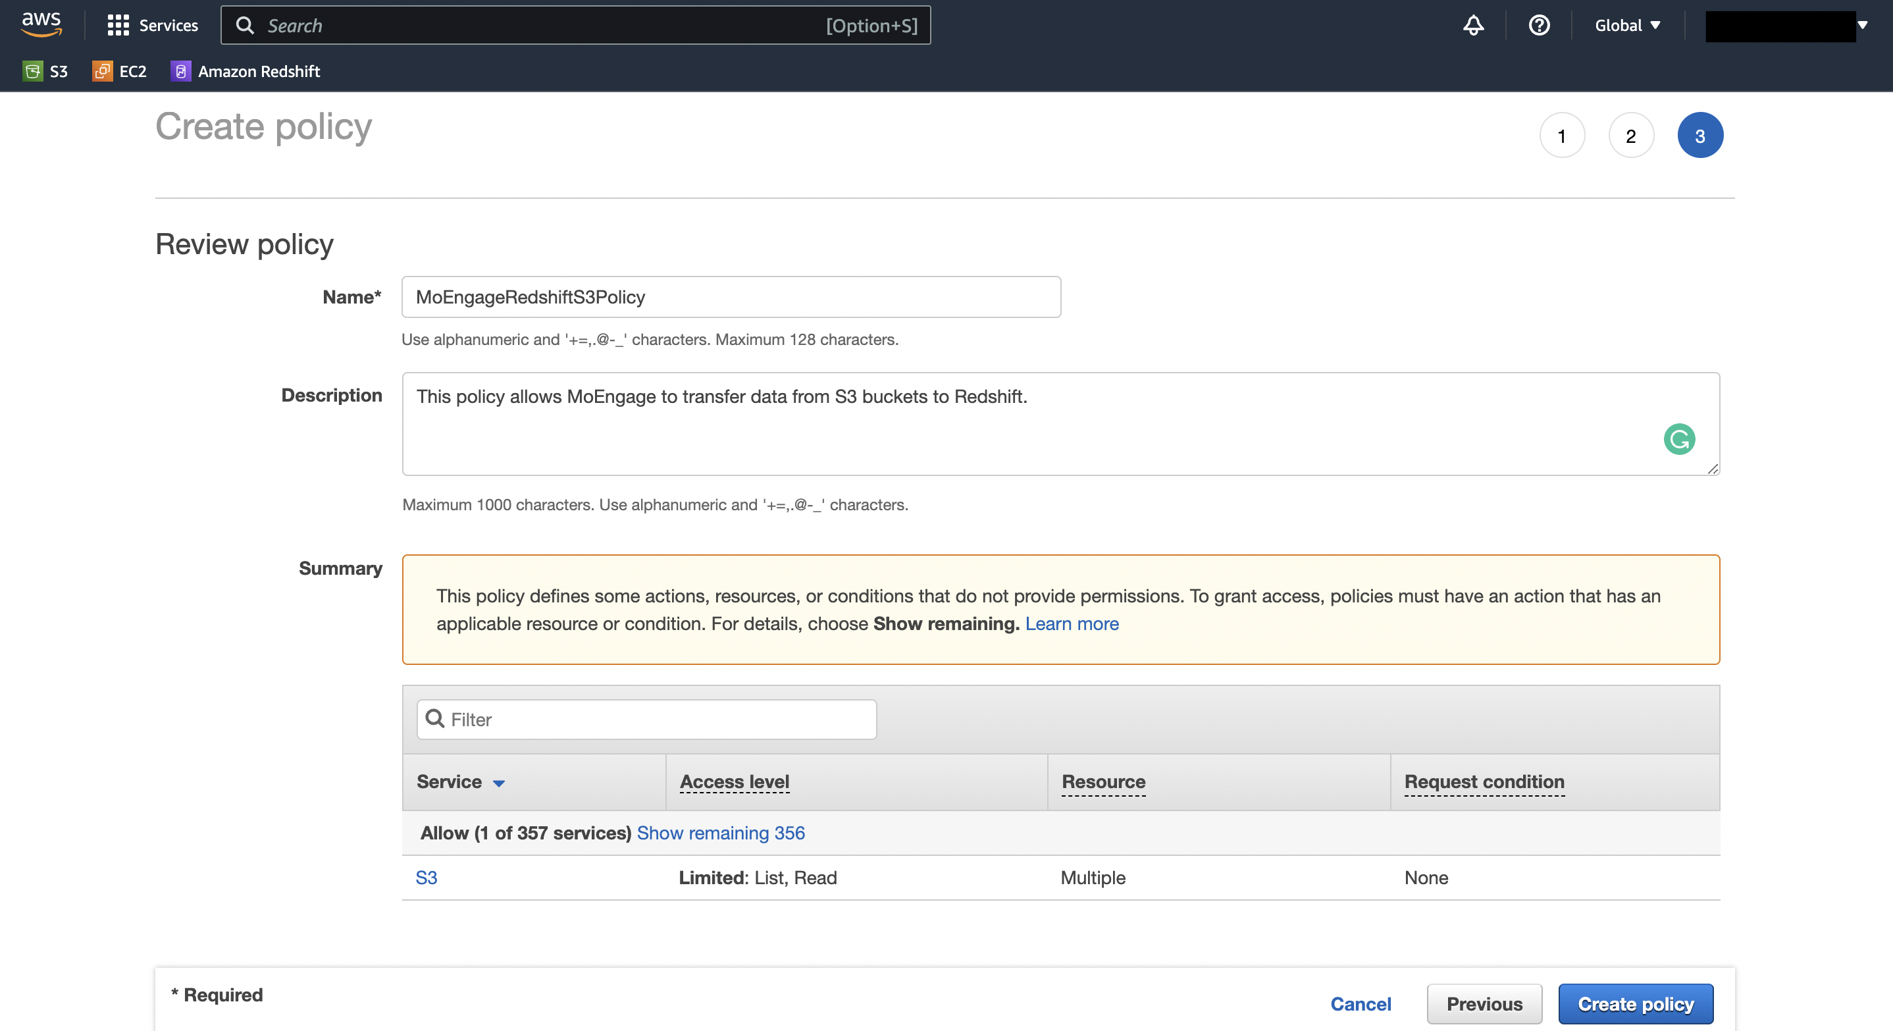Screen dimensions: 1893x1031
Task: Go to step 1 of Create policy
Action: [x=1561, y=136]
